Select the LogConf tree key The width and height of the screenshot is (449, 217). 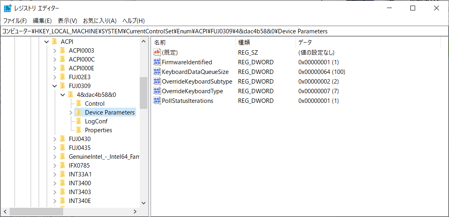96,121
